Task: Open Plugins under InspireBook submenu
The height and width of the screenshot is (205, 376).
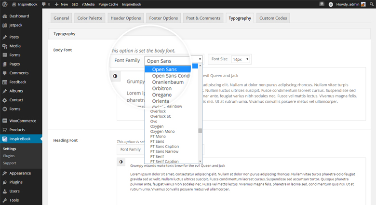Action: (x=9, y=156)
